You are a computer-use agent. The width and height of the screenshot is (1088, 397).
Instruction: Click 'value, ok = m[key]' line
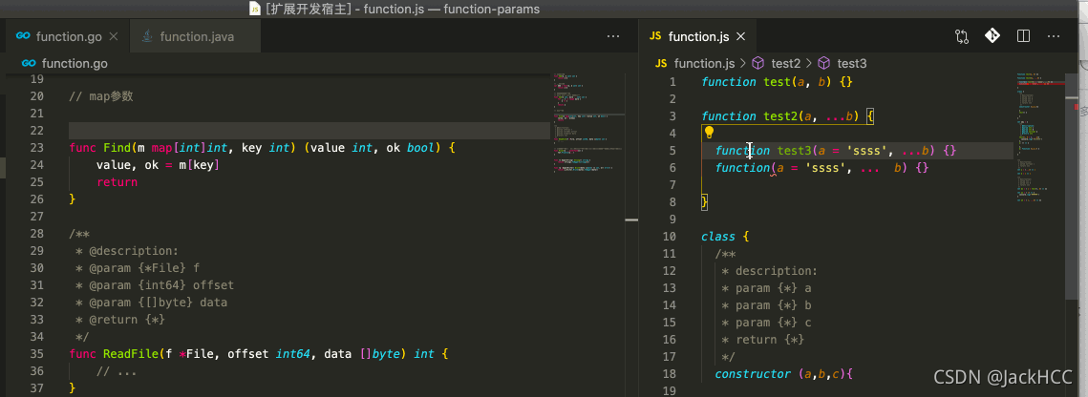coord(159,165)
